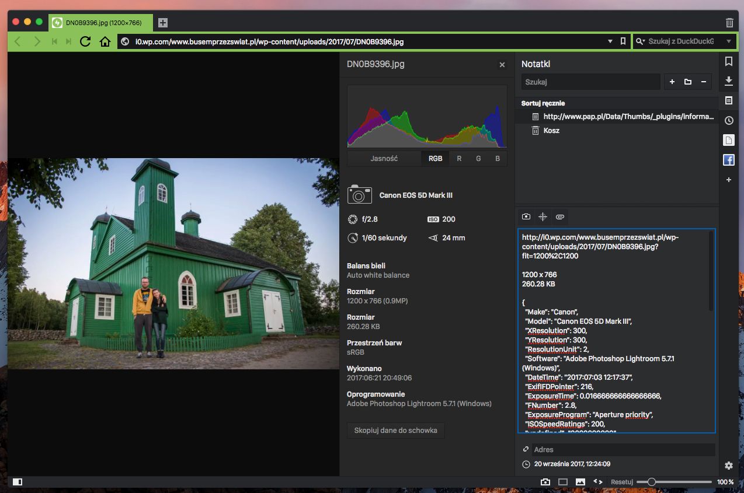The image size is (744, 493).
Task: Click the 'Resetuj' zoom button
Action: pyautogui.click(x=621, y=482)
